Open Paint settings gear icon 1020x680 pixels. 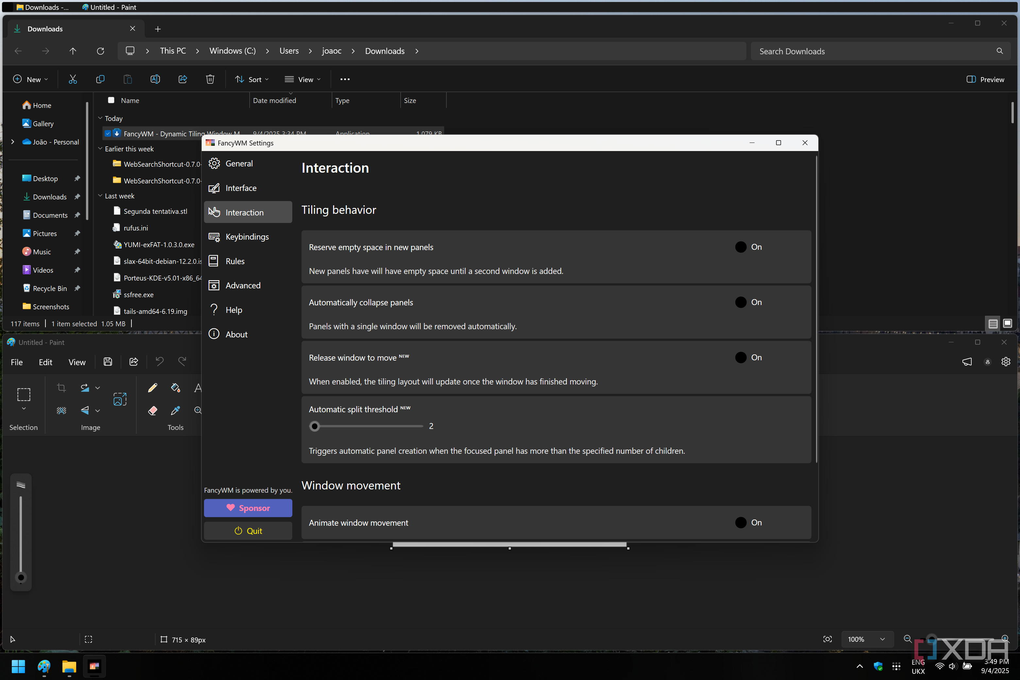1006,362
